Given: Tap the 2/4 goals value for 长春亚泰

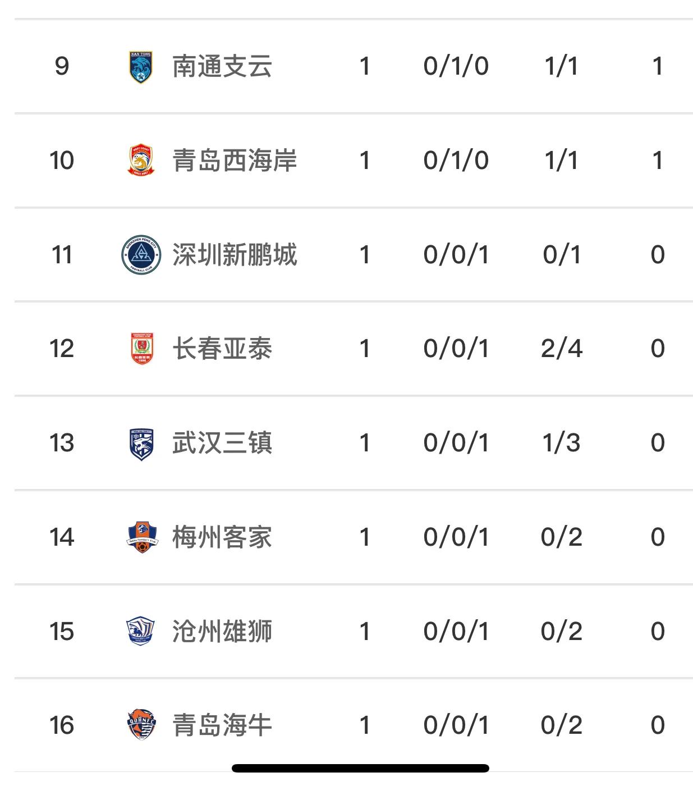Looking at the screenshot, I should (562, 349).
